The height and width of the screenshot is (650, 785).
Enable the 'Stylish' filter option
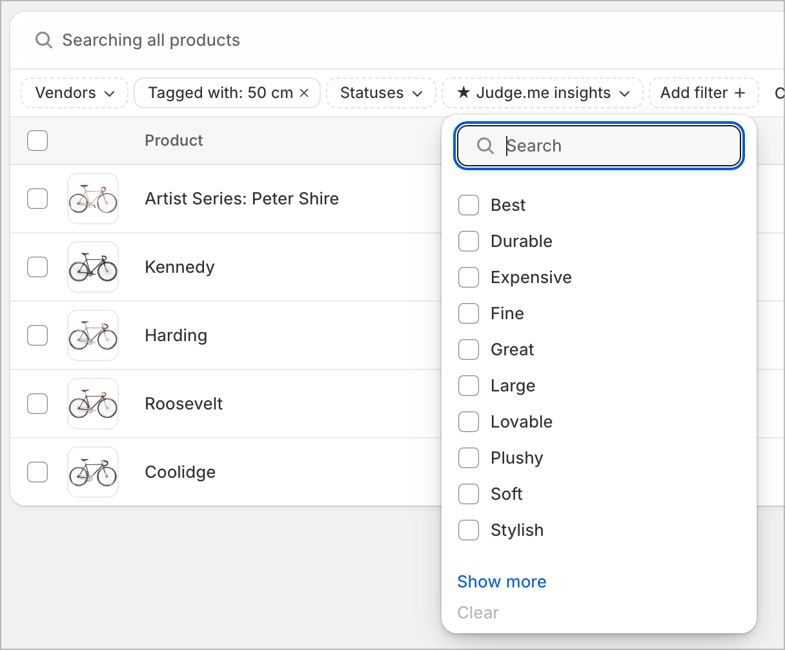469,530
